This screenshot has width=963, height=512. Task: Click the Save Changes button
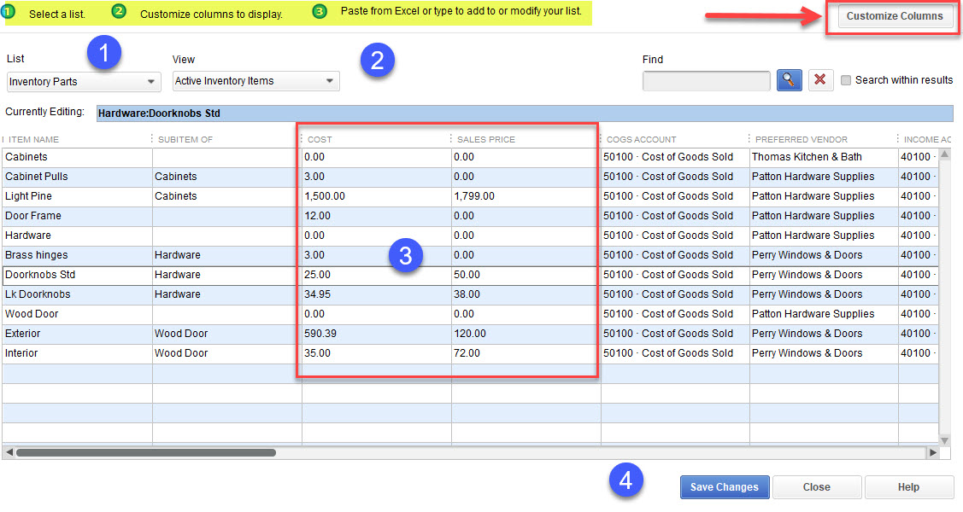(724, 487)
